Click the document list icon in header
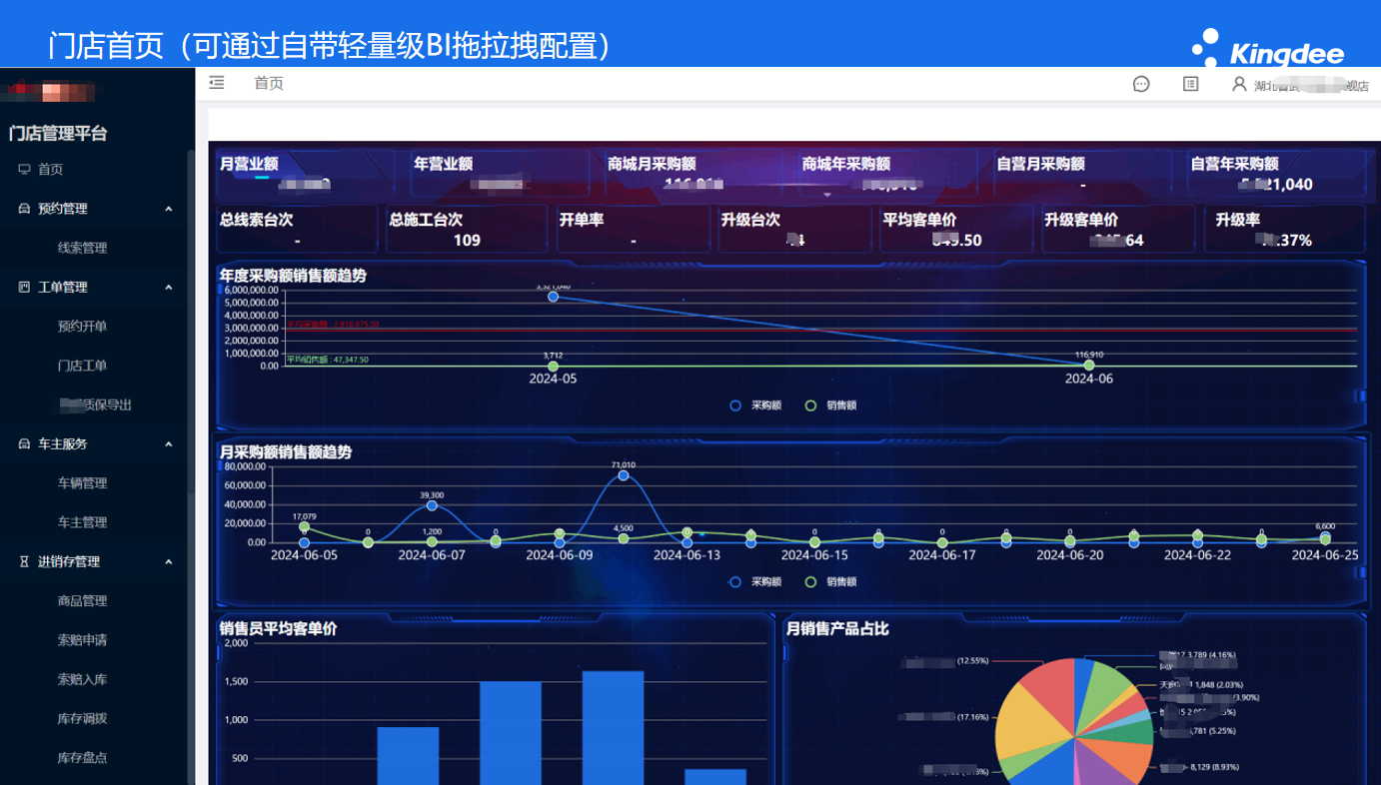1381x785 pixels. (x=1190, y=85)
